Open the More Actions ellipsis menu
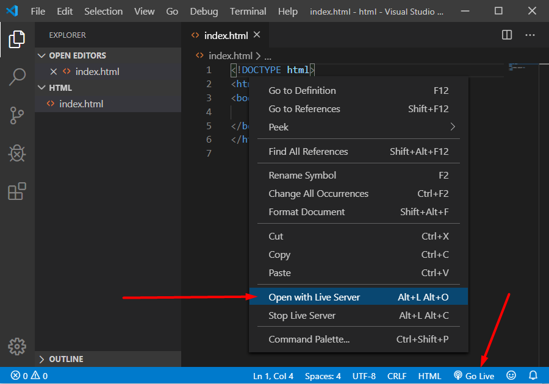Viewport: 549px width, 384px height. 529,35
